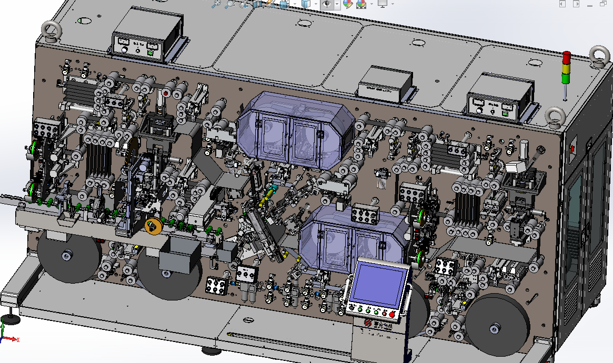Viewport: 613px width, 363px height.
Task: Click the View Orientation icon
Action: click(x=284, y=4)
